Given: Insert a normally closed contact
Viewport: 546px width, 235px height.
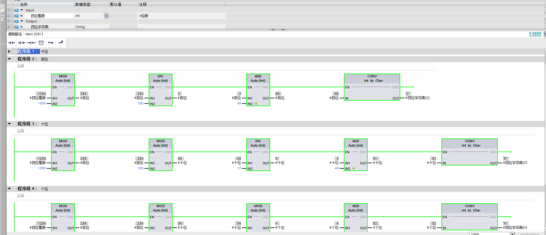Looking at the screenshot, I should point(21,43).
